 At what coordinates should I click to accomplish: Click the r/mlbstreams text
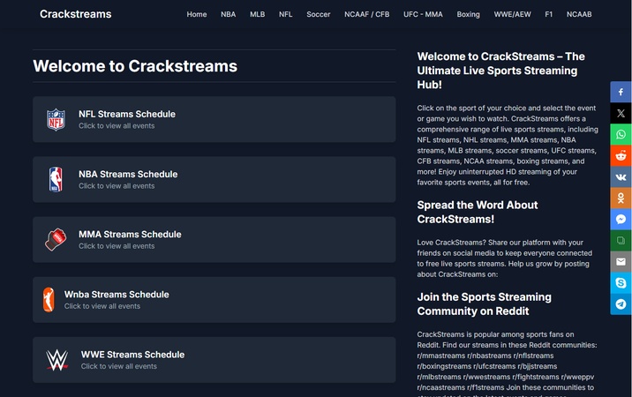pos(439,377)
